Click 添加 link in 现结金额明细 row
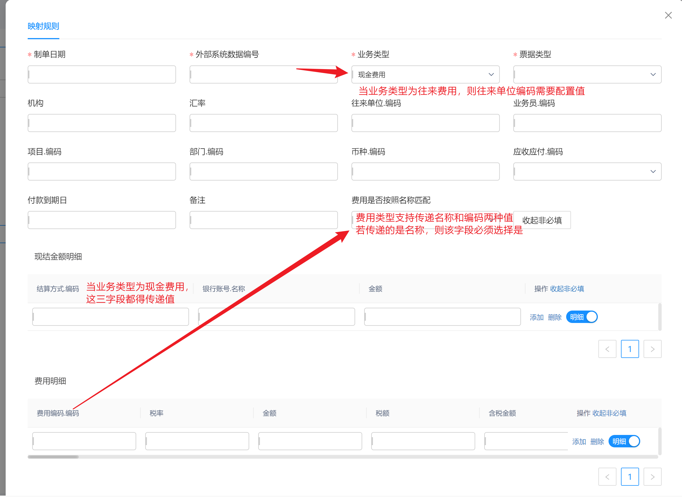Screen dimensions: 682x497 coord(537,317)
